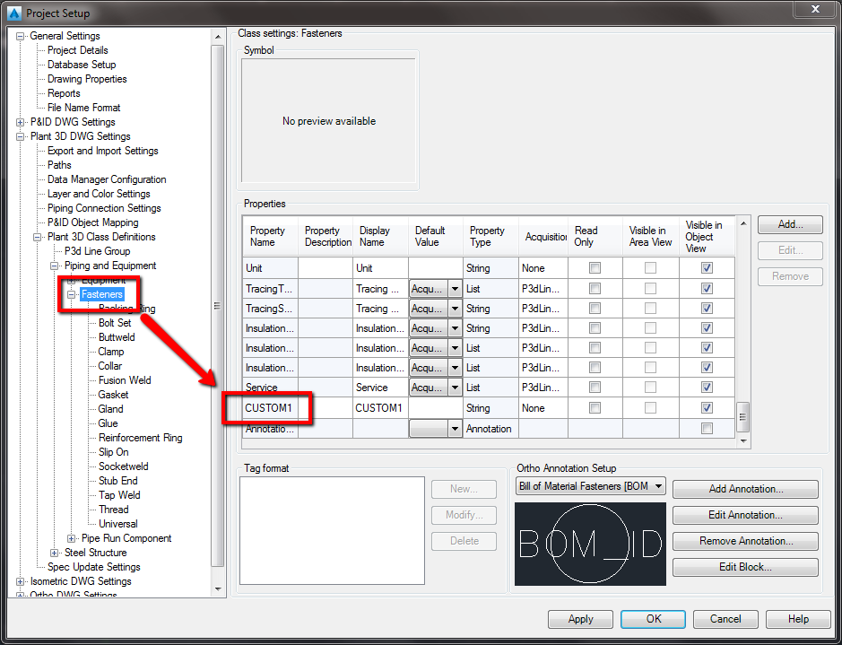This screenshot has height=645, width=842.
Task: Expand the Pipe Run Component node
Action: click(x=71, y=537)
